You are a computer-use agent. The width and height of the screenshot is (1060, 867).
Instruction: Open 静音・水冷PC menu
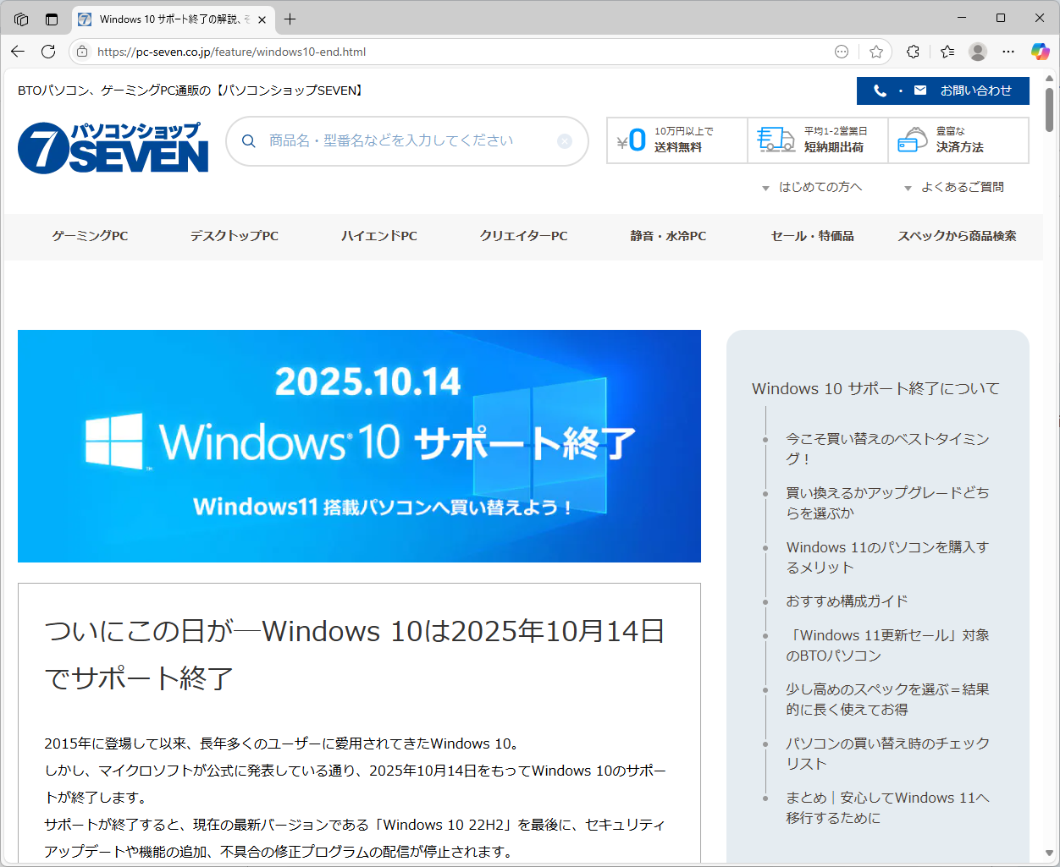668,236
